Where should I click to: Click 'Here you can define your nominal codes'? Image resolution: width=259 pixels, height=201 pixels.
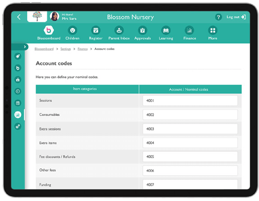[67, 77]
